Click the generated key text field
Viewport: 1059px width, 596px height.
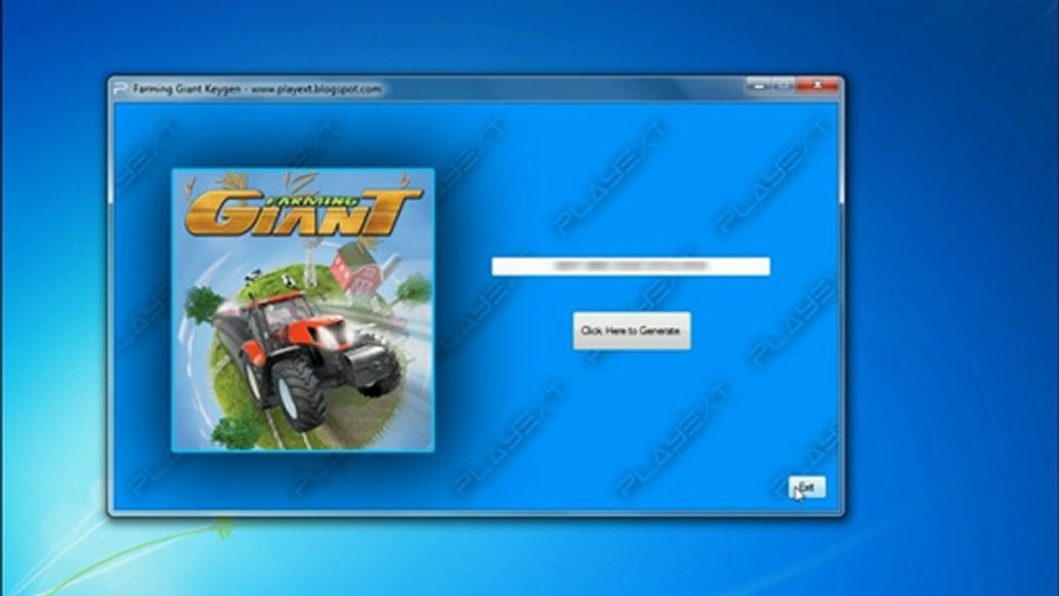coord(630,267)
